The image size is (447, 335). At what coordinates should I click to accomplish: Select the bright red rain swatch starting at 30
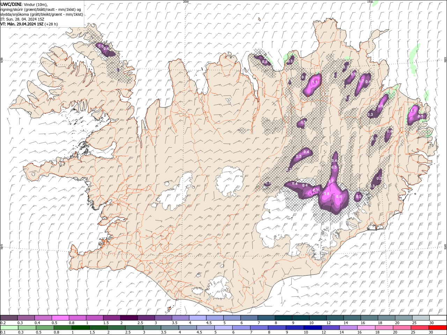pyautogui.click(x=437, y=327)
